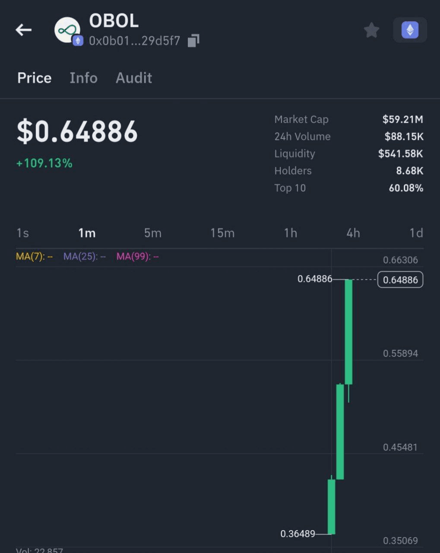Click the MA(99) indicator label
Screen dimensions: 440x553
[138, 257]
